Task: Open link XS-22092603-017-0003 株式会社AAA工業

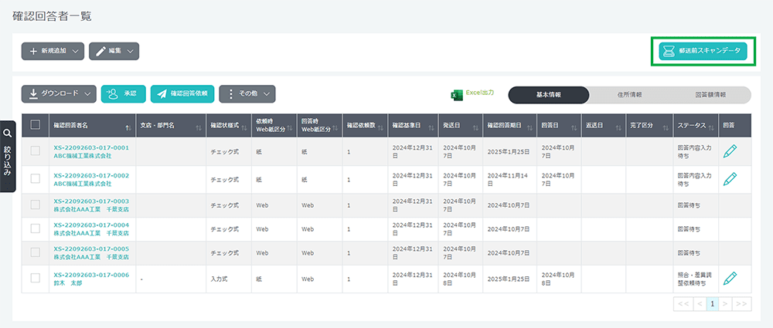Action: pyautogui.click(x=90, y=205)
